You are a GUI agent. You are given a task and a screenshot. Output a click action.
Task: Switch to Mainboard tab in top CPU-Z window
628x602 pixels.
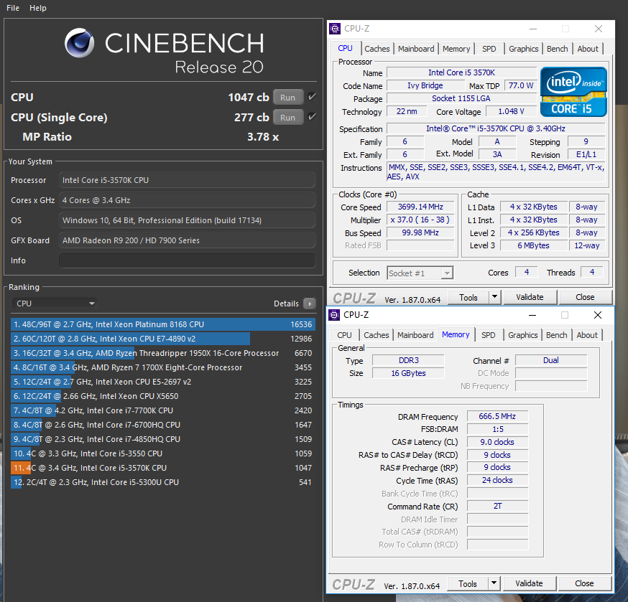click(416, 49)
